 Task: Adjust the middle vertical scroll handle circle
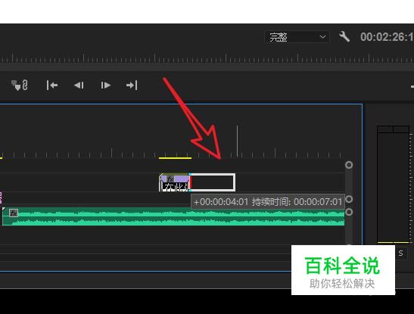pyautogui.click(x=349, y=199)
